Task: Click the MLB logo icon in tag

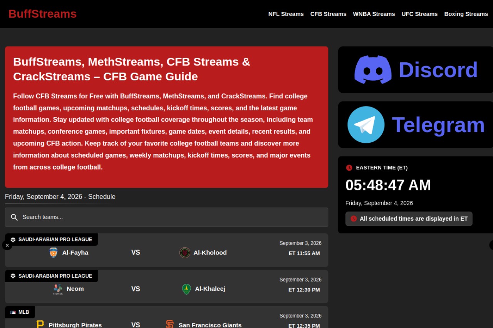Action: coord(13,312)
